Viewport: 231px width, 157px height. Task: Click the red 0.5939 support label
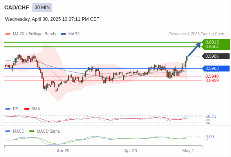(x=212, y=80)
